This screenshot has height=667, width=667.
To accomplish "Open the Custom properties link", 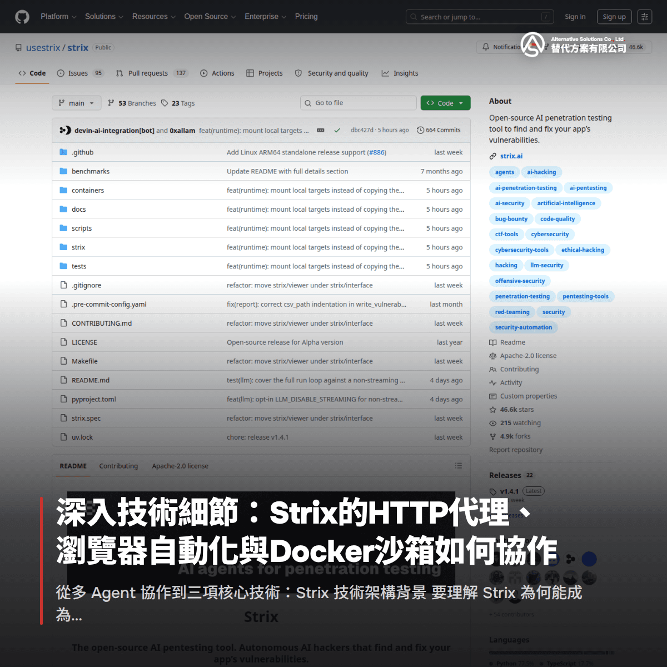I will [523, 396].
